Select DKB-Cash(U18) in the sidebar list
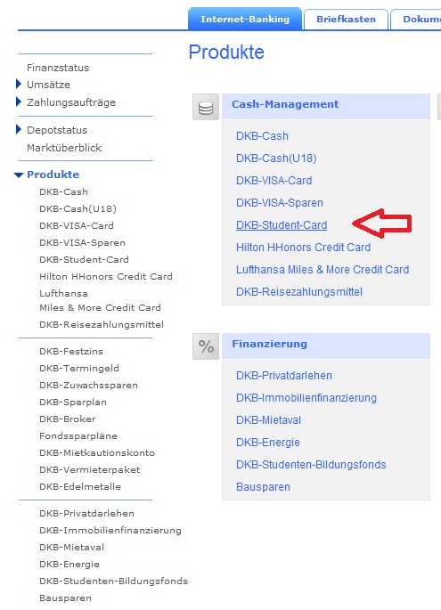 [x=78, y=209]
